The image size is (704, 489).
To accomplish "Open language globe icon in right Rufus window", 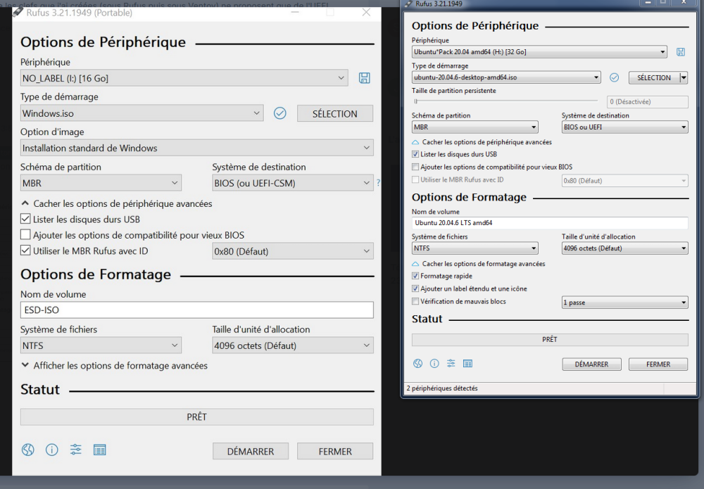I will point(418,363).
